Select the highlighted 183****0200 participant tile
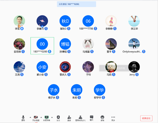Viewport: 158px width, 123px height. (42, 45)
